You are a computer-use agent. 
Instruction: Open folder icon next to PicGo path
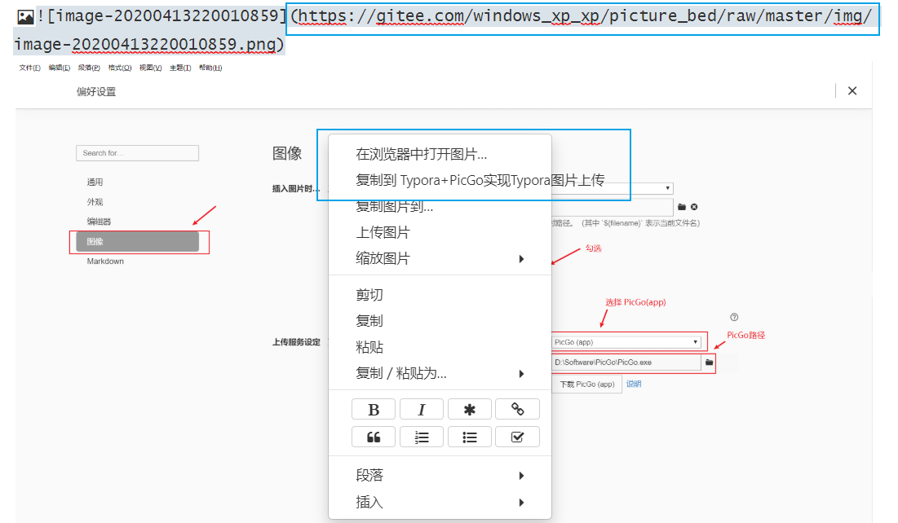[709, 363]
